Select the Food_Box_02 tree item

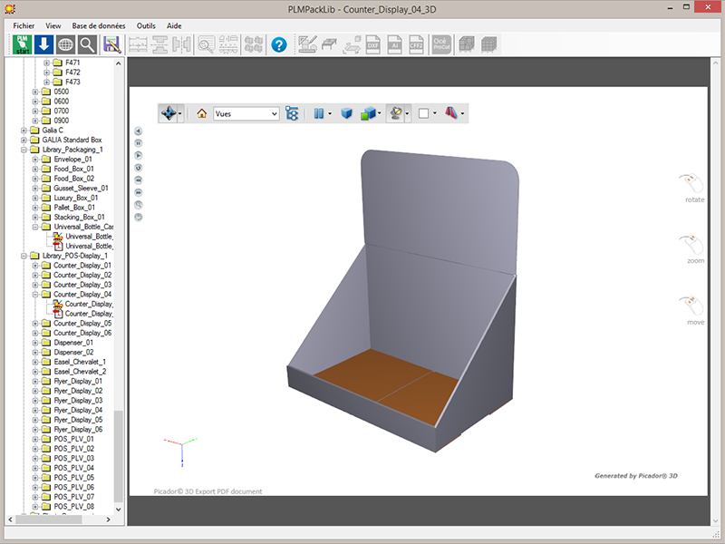pos(73,179)
